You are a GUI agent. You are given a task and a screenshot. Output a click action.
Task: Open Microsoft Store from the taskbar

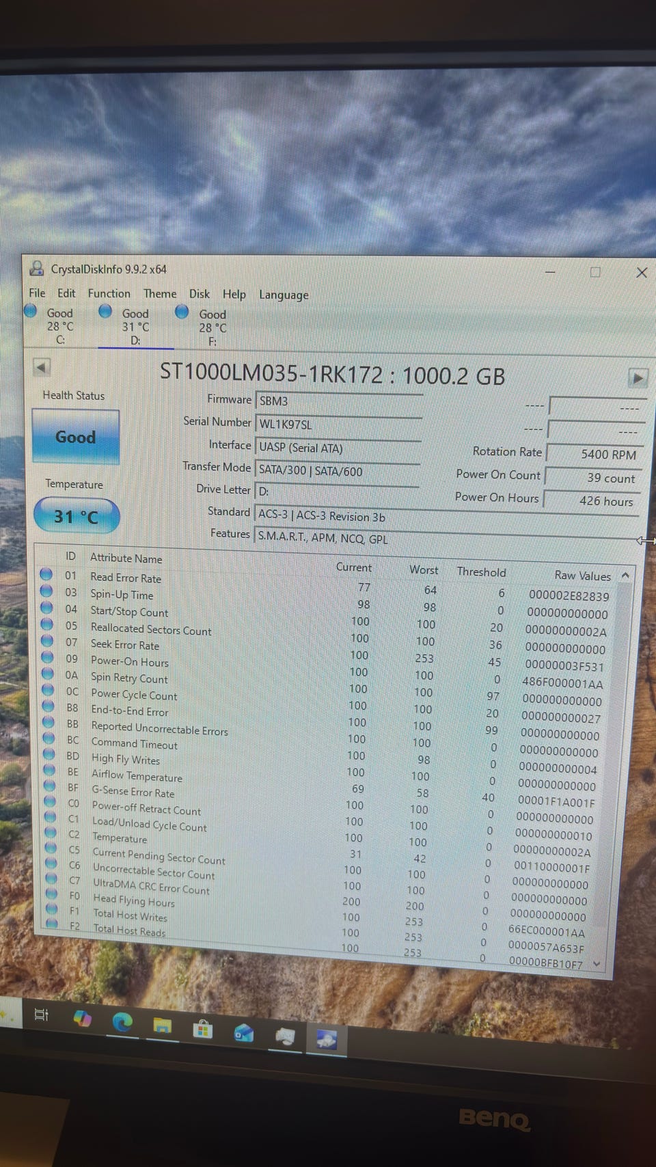tap(203, 1028)
